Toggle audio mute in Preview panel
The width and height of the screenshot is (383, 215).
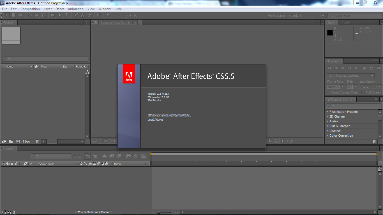pos(364,68)
